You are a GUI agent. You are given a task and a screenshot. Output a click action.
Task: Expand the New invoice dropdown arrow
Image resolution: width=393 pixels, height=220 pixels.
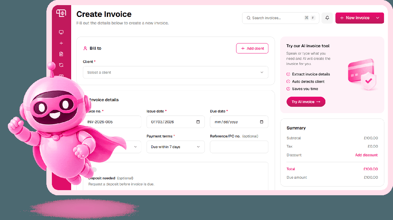point(378,18)
